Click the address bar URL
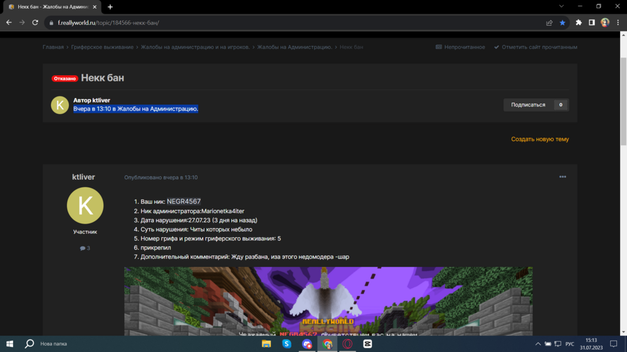Screen dimensions: 627x352 [x=108, y=23]
